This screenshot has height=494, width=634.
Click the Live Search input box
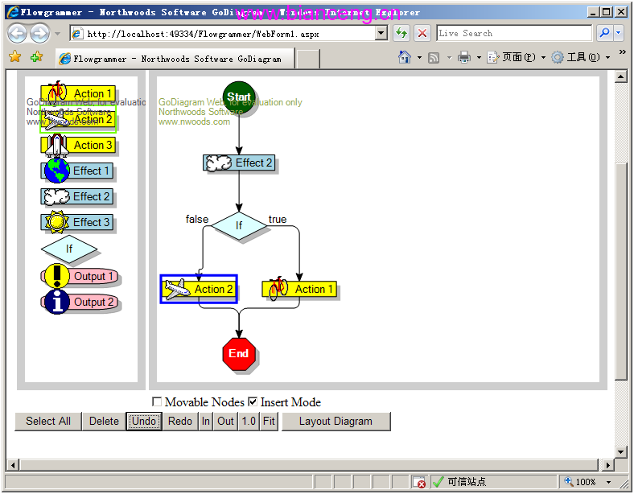click(514, 33)
